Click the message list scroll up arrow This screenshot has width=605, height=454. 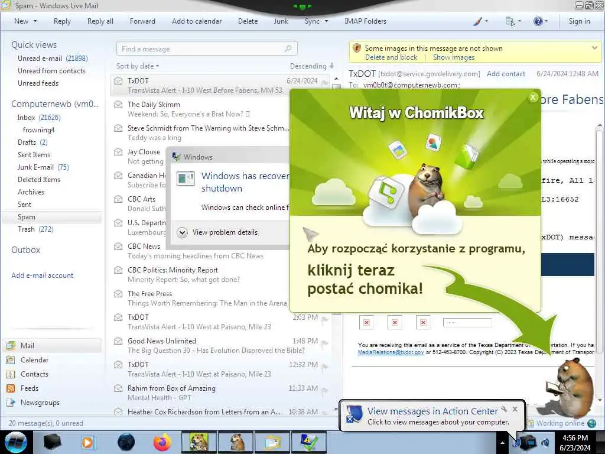pyautogui.click(x=336, y=79)
